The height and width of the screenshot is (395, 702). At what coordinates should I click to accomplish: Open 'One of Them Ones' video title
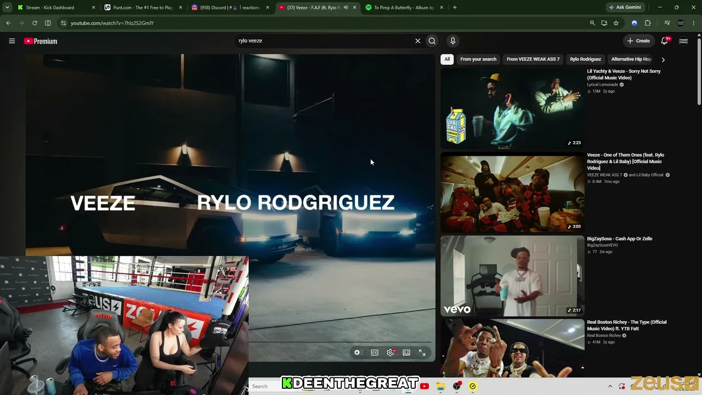625,161
